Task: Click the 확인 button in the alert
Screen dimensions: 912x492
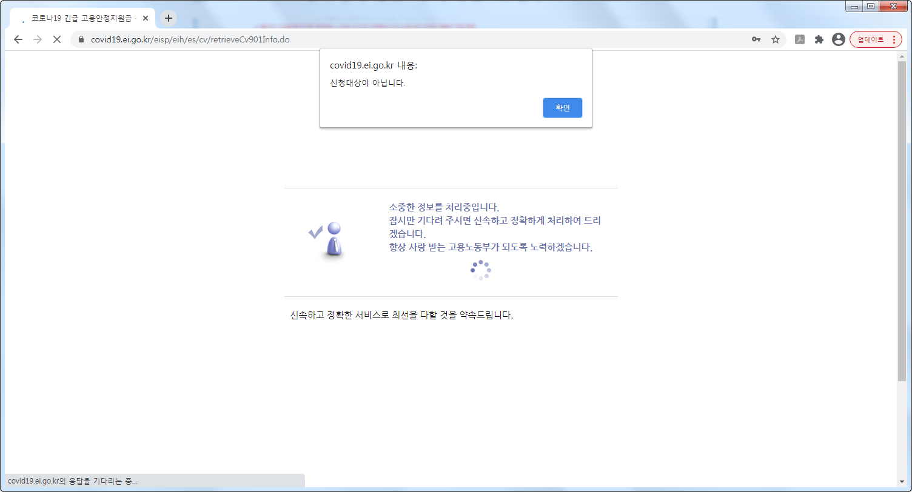Action: (x=562, y=108)
